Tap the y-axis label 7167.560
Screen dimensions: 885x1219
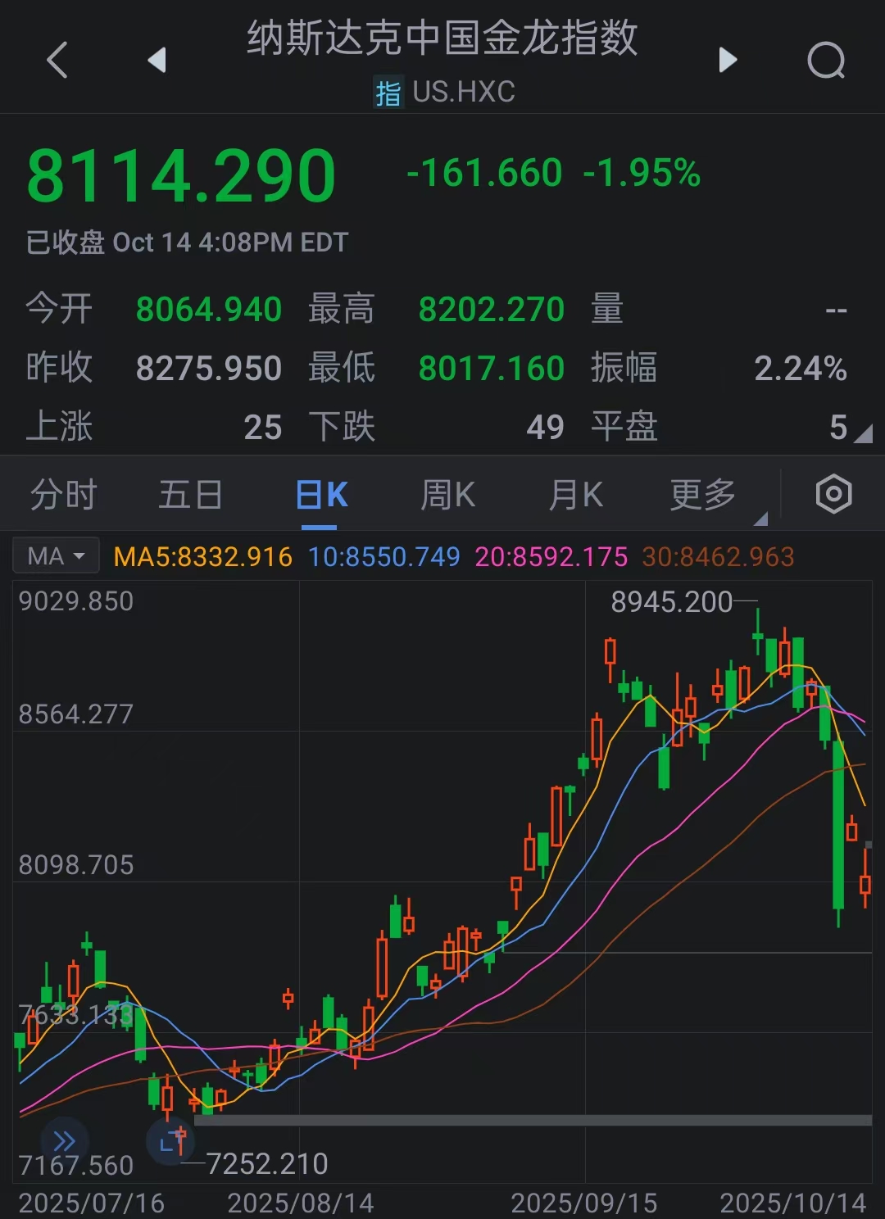pyautogui.click(x=76, y=1165)
